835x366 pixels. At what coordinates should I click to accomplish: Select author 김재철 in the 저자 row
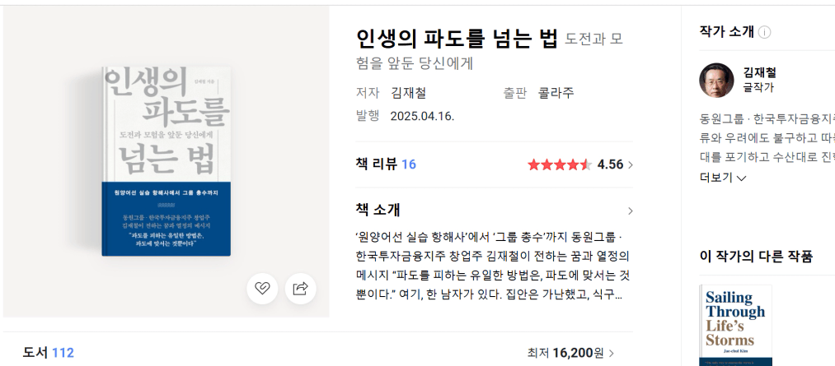click(x=408, y=93)
